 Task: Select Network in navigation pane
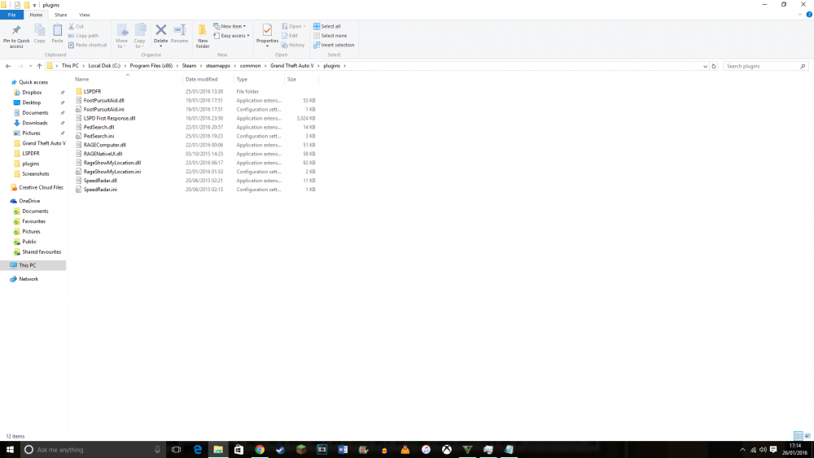click(x=28, y=279)
